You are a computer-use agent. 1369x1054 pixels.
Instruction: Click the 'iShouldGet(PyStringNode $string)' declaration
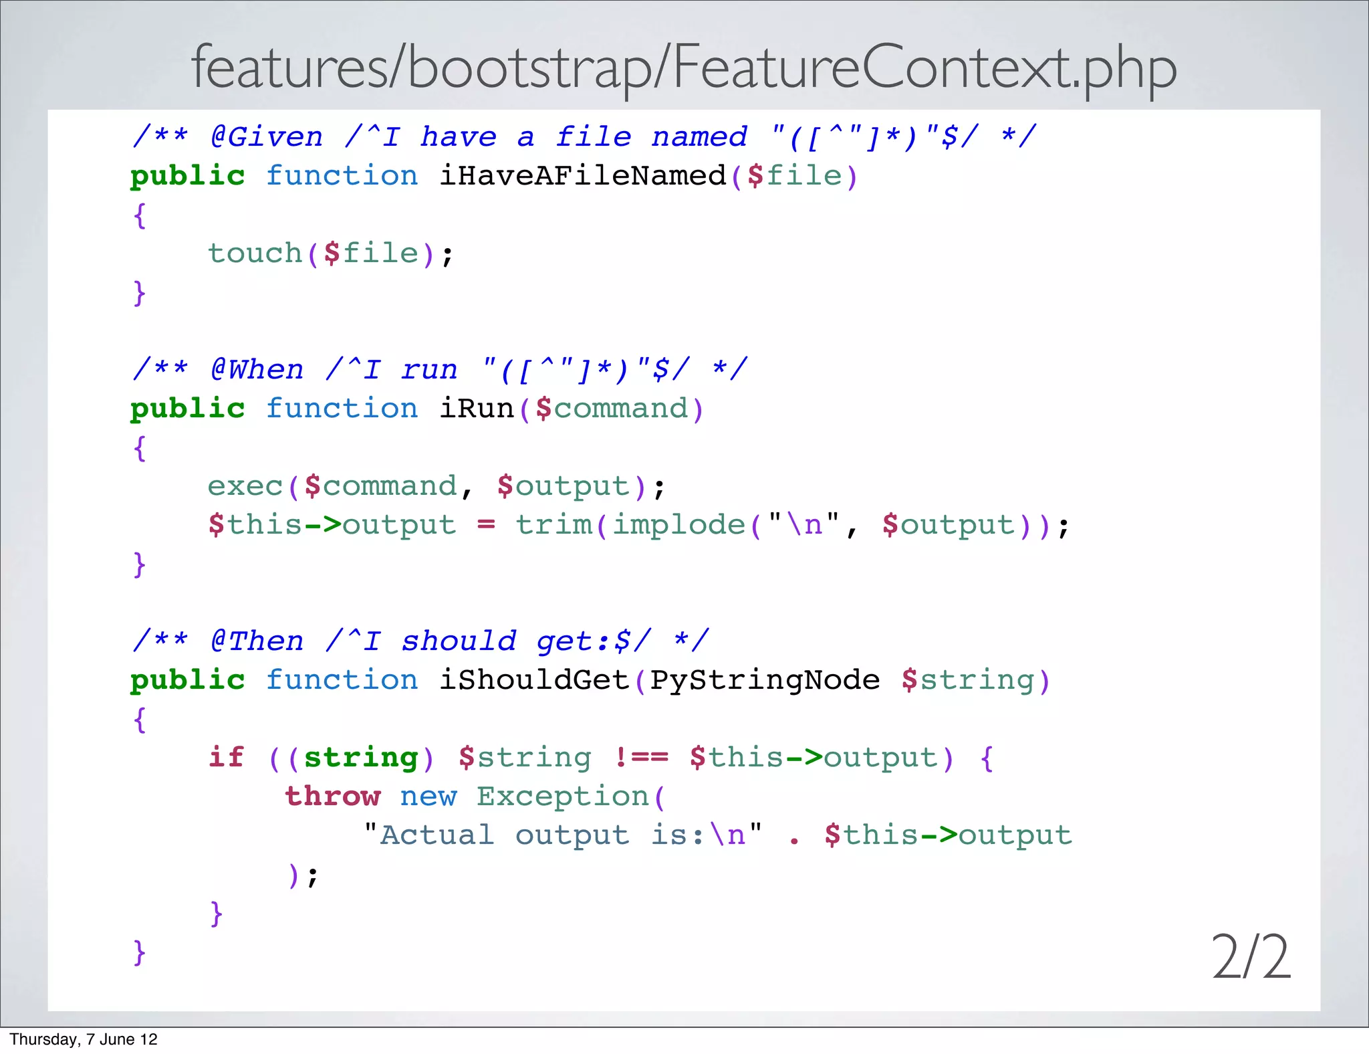pyautogui.click(x=591, y=681)
